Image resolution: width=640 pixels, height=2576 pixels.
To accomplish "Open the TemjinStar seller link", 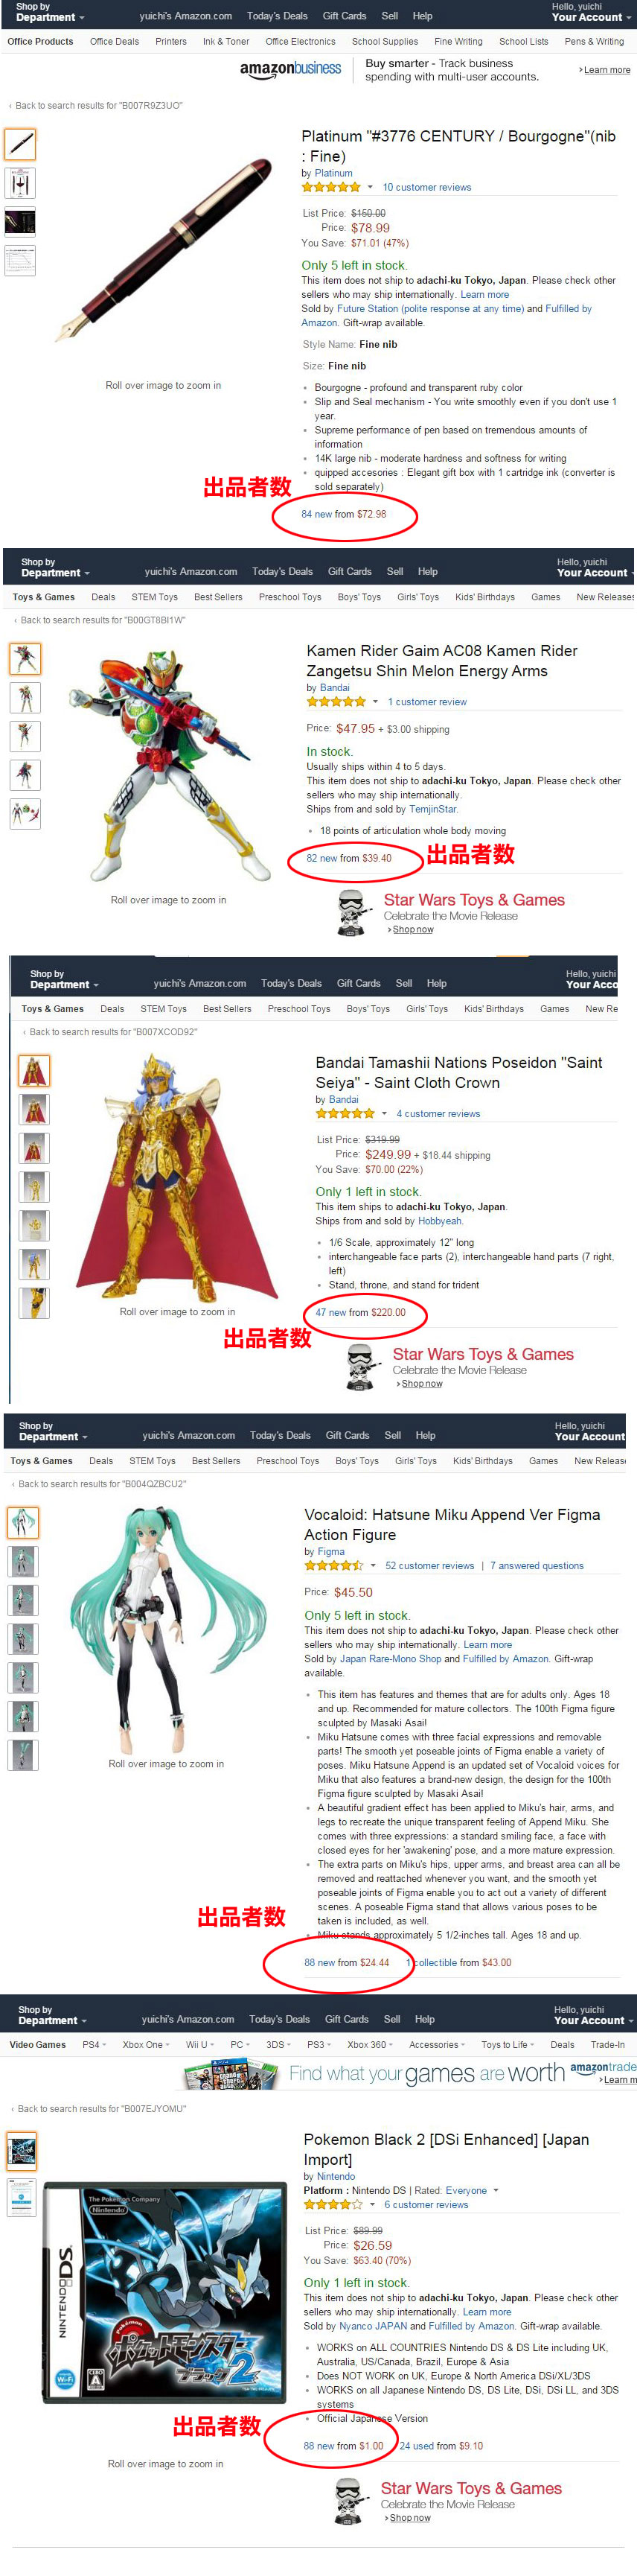I will pos(433,810).
